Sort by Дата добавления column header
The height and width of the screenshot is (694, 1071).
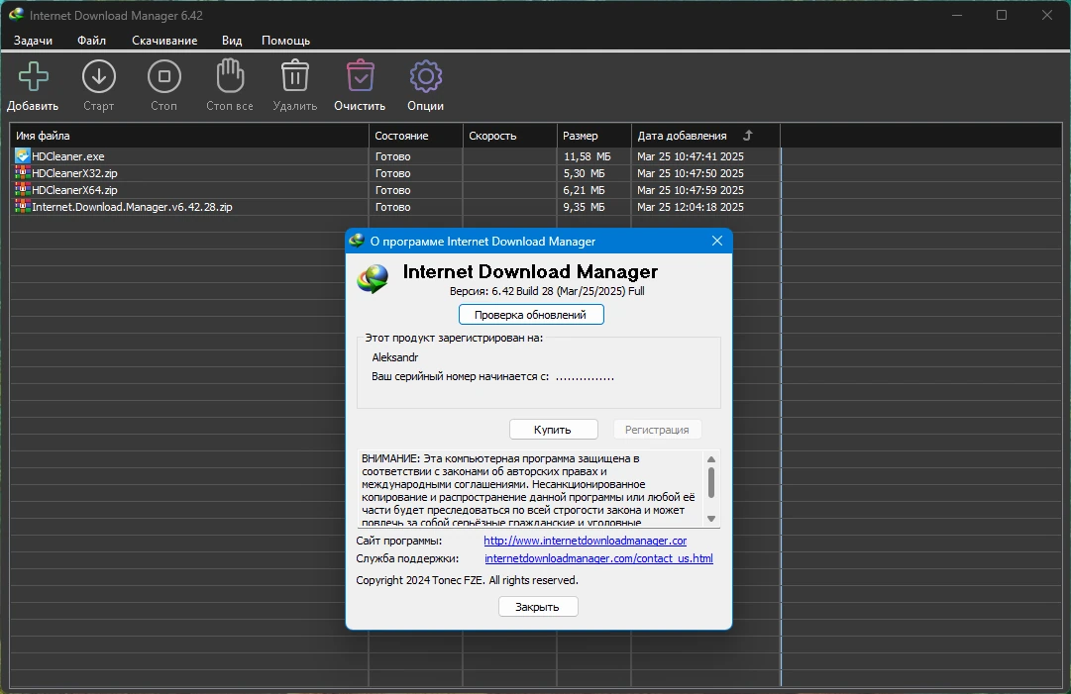click(x=705, y=135)
